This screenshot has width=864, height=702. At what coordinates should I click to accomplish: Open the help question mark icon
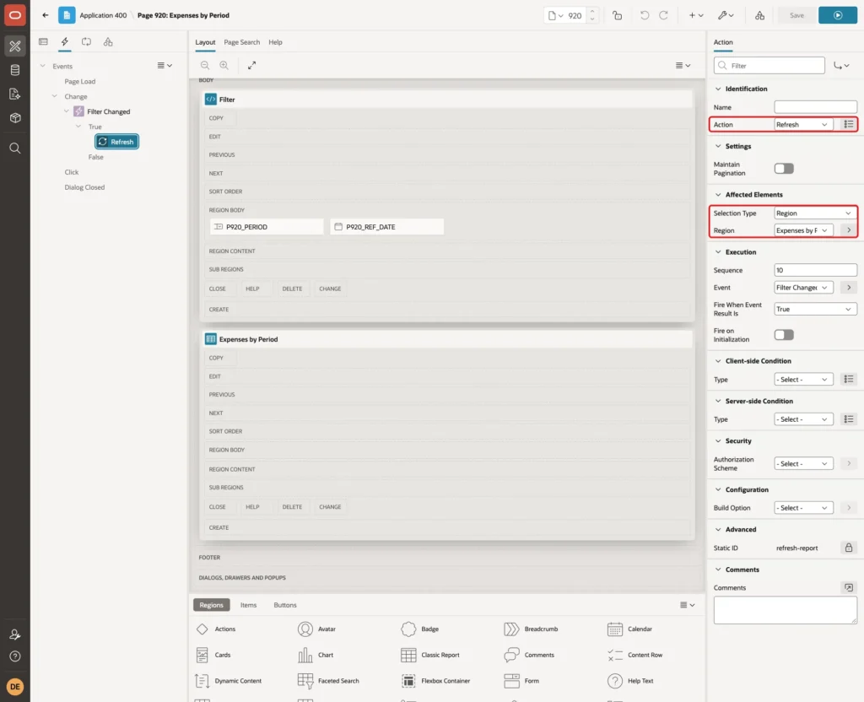point(15,656)
